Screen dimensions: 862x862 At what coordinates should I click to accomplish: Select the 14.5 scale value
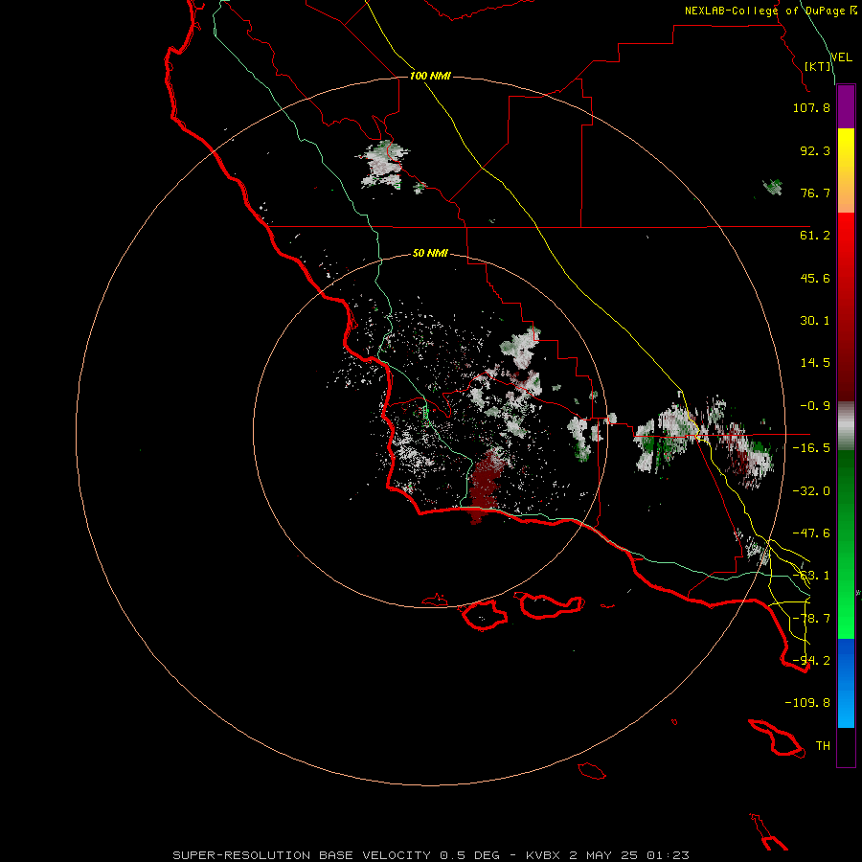click(815, 363)
